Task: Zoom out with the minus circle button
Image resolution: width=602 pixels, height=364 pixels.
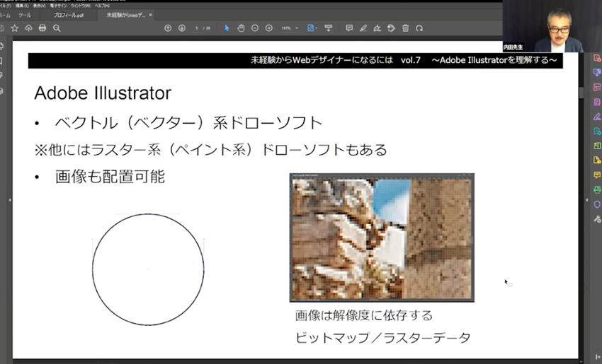Action: (x=255, y=28)
